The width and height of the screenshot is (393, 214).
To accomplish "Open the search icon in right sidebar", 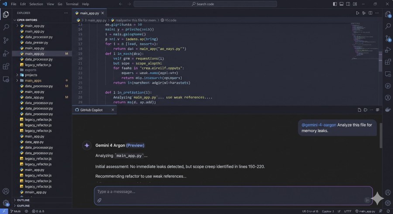I will pos(388,26).
